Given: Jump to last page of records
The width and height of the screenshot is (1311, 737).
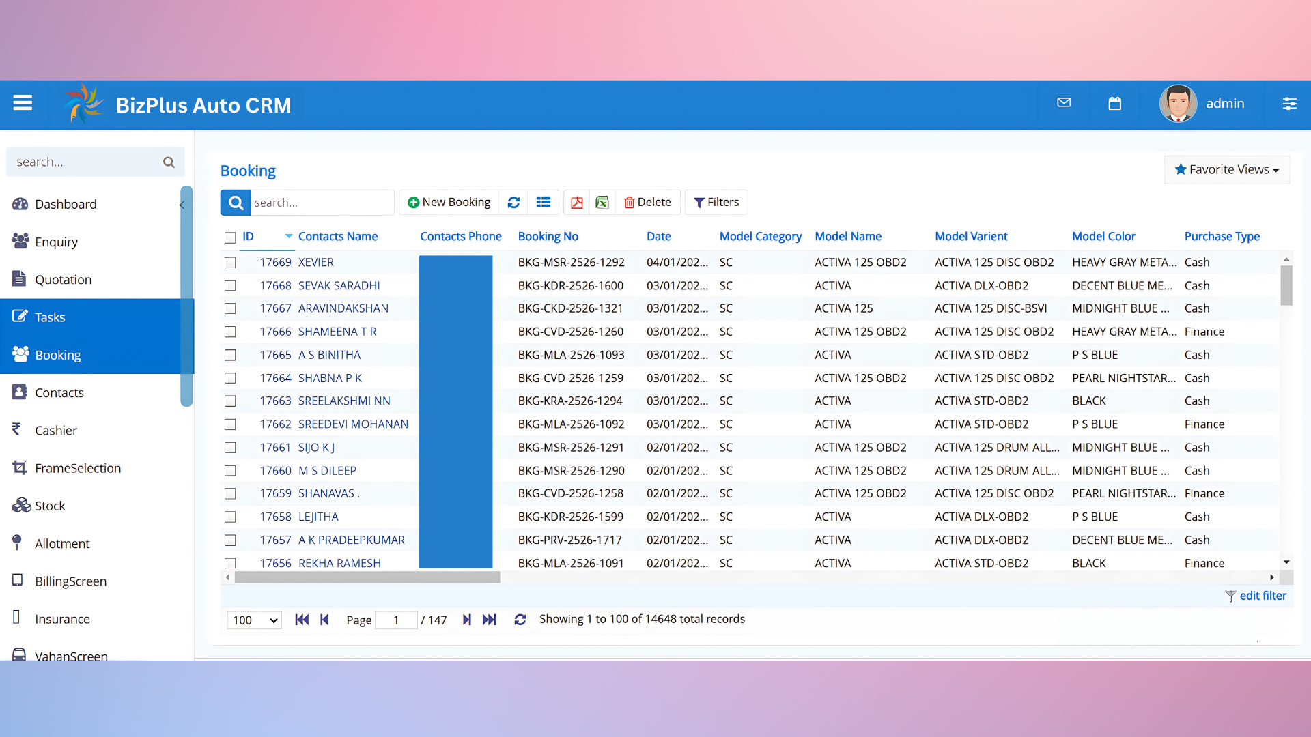Looking at the screenshot, I should pos(490,620).
